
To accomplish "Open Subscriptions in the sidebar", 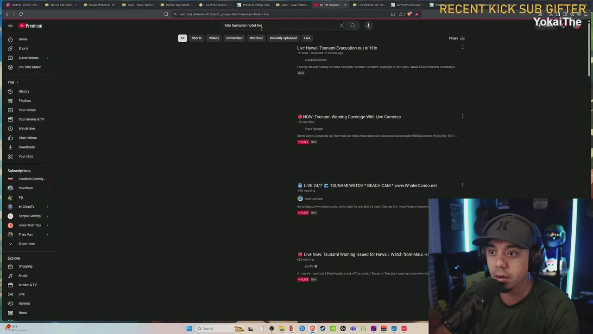I will (x=28, y=58).
